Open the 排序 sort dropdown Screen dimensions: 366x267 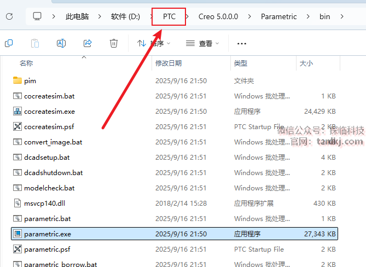click(154, 43)
